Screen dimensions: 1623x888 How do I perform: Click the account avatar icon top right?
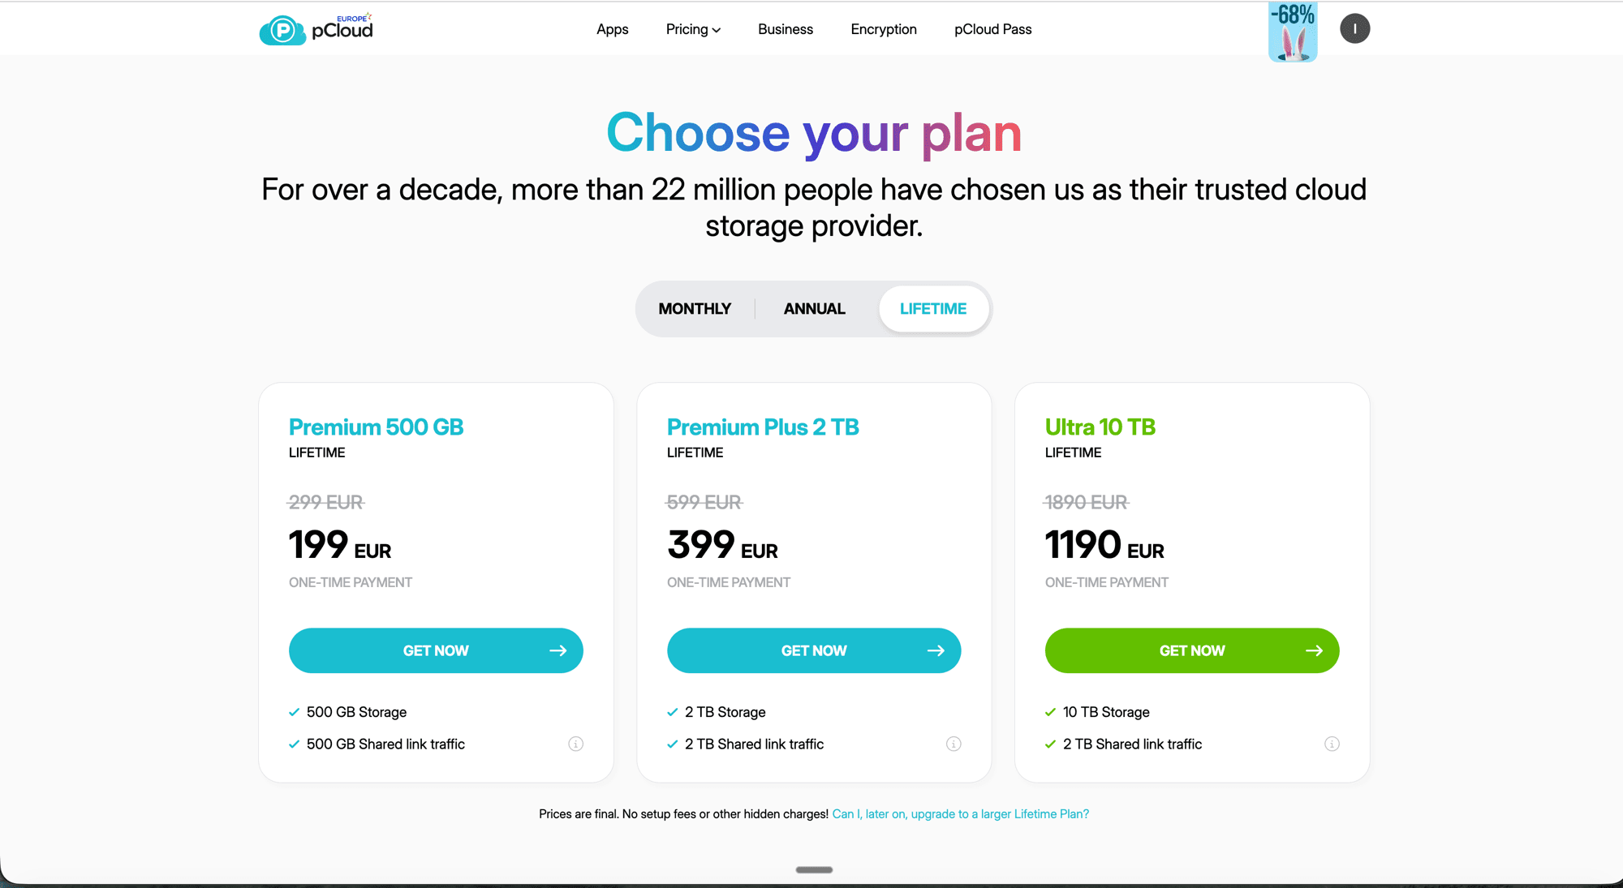click(1354, 28)
